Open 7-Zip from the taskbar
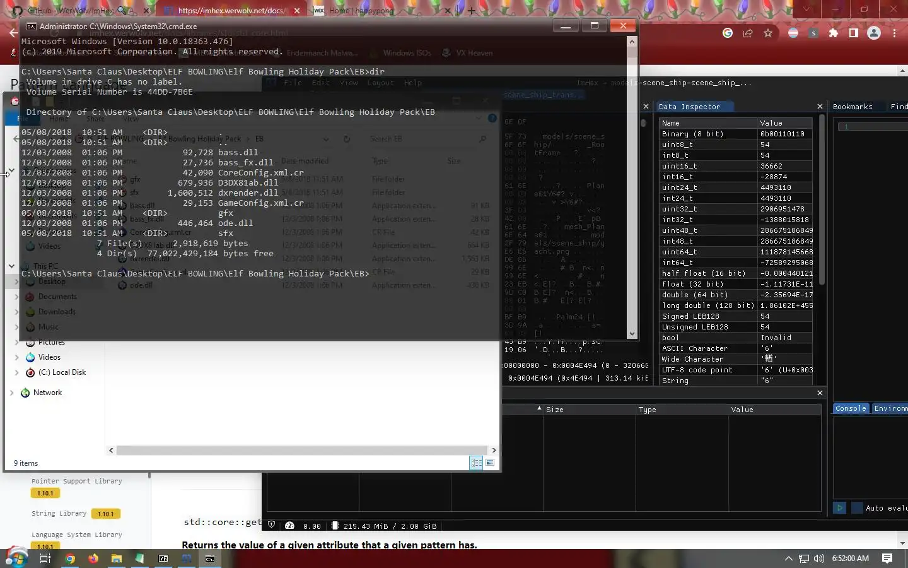This screenshot has height=568, width=908. coord(163,559)
